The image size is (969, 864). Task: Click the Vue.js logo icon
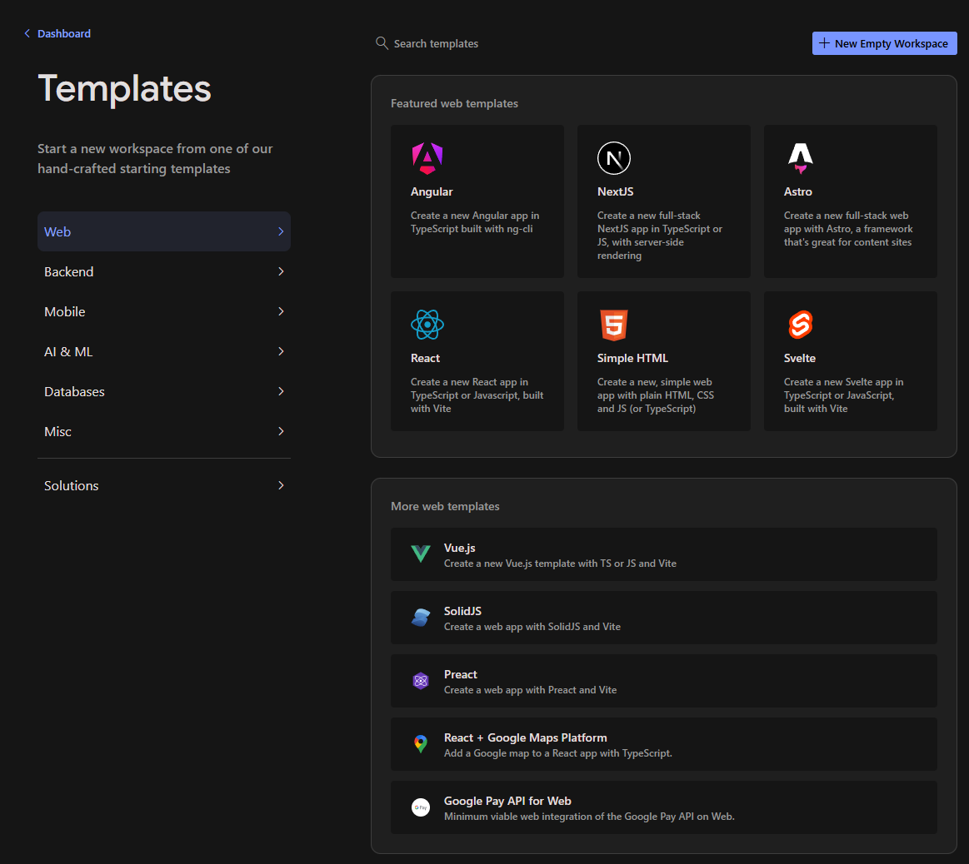click(x=421, y=554)
